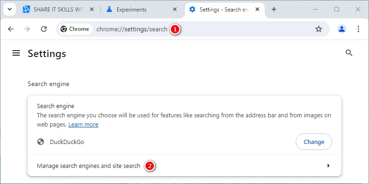Open Chrome's three-dot menu
369x184 pixels.
point(358,29)
